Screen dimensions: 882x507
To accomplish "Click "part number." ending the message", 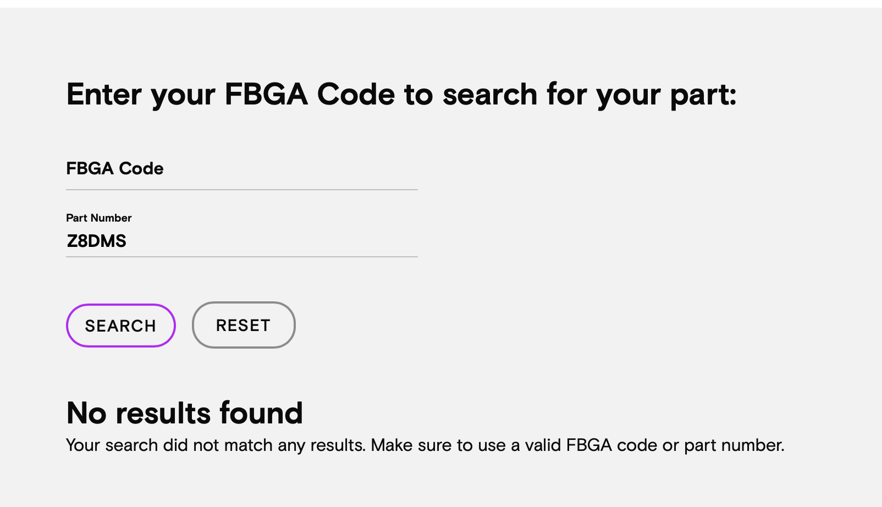I will click(x=734, y=445).
